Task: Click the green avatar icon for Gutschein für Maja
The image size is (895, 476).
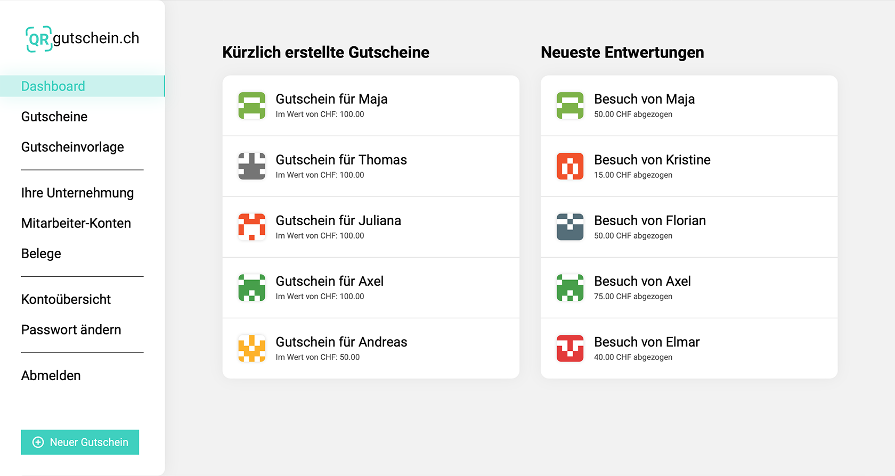Action: click(251, 105)
